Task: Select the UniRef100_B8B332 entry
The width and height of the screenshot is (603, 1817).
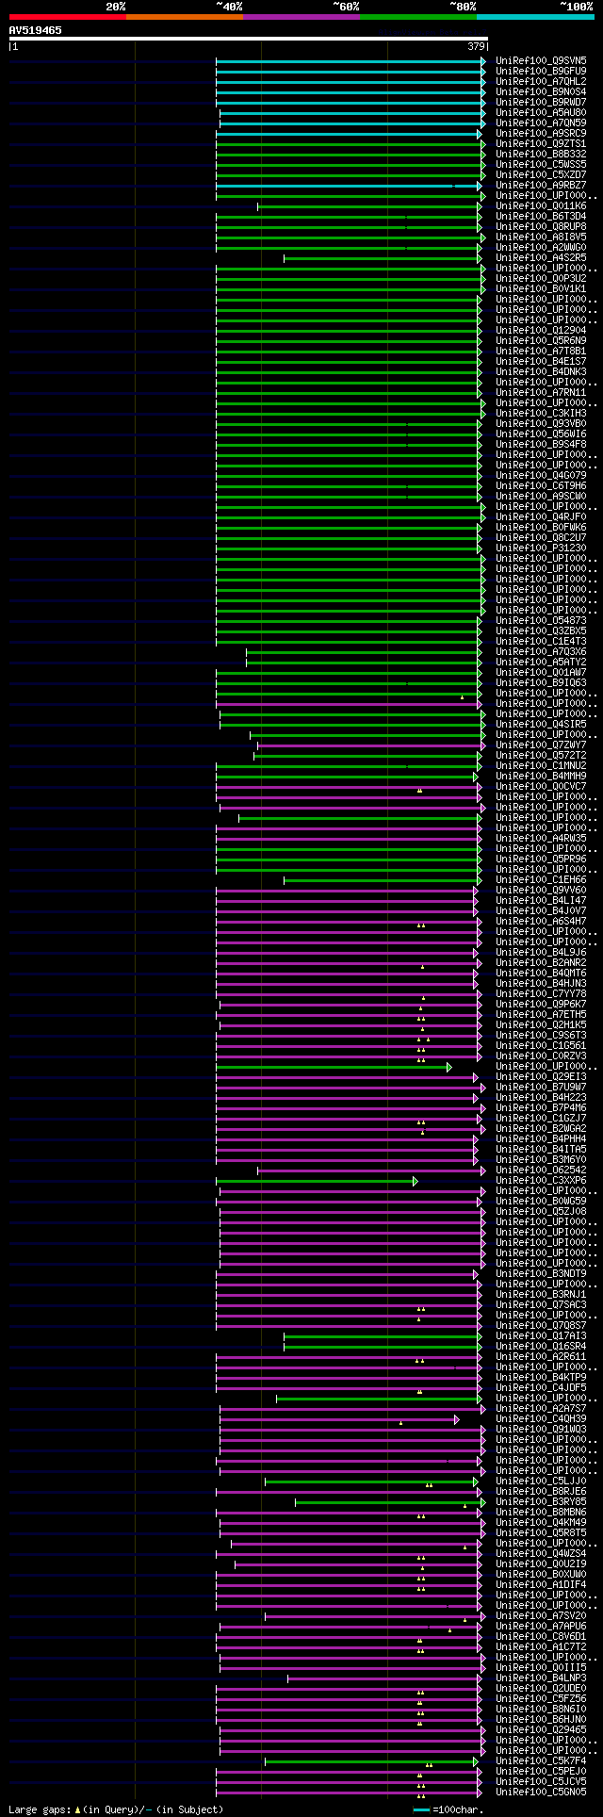Action: [541, 155]
